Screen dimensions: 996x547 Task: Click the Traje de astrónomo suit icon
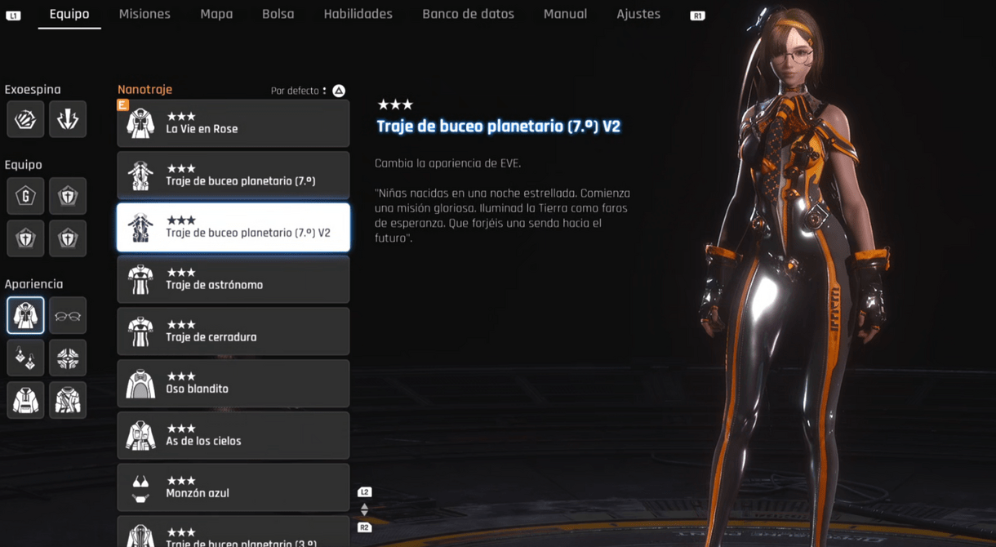pyautogui.click(x=140, y=279)
